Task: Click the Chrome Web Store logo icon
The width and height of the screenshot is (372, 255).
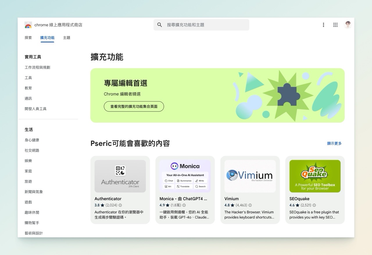Action: coord(28,25)
